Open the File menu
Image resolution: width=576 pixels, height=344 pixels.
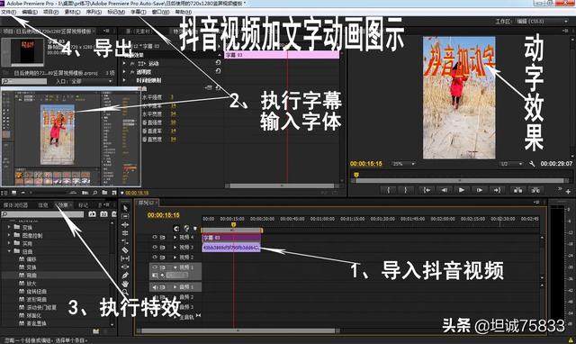tap(8, 12)
